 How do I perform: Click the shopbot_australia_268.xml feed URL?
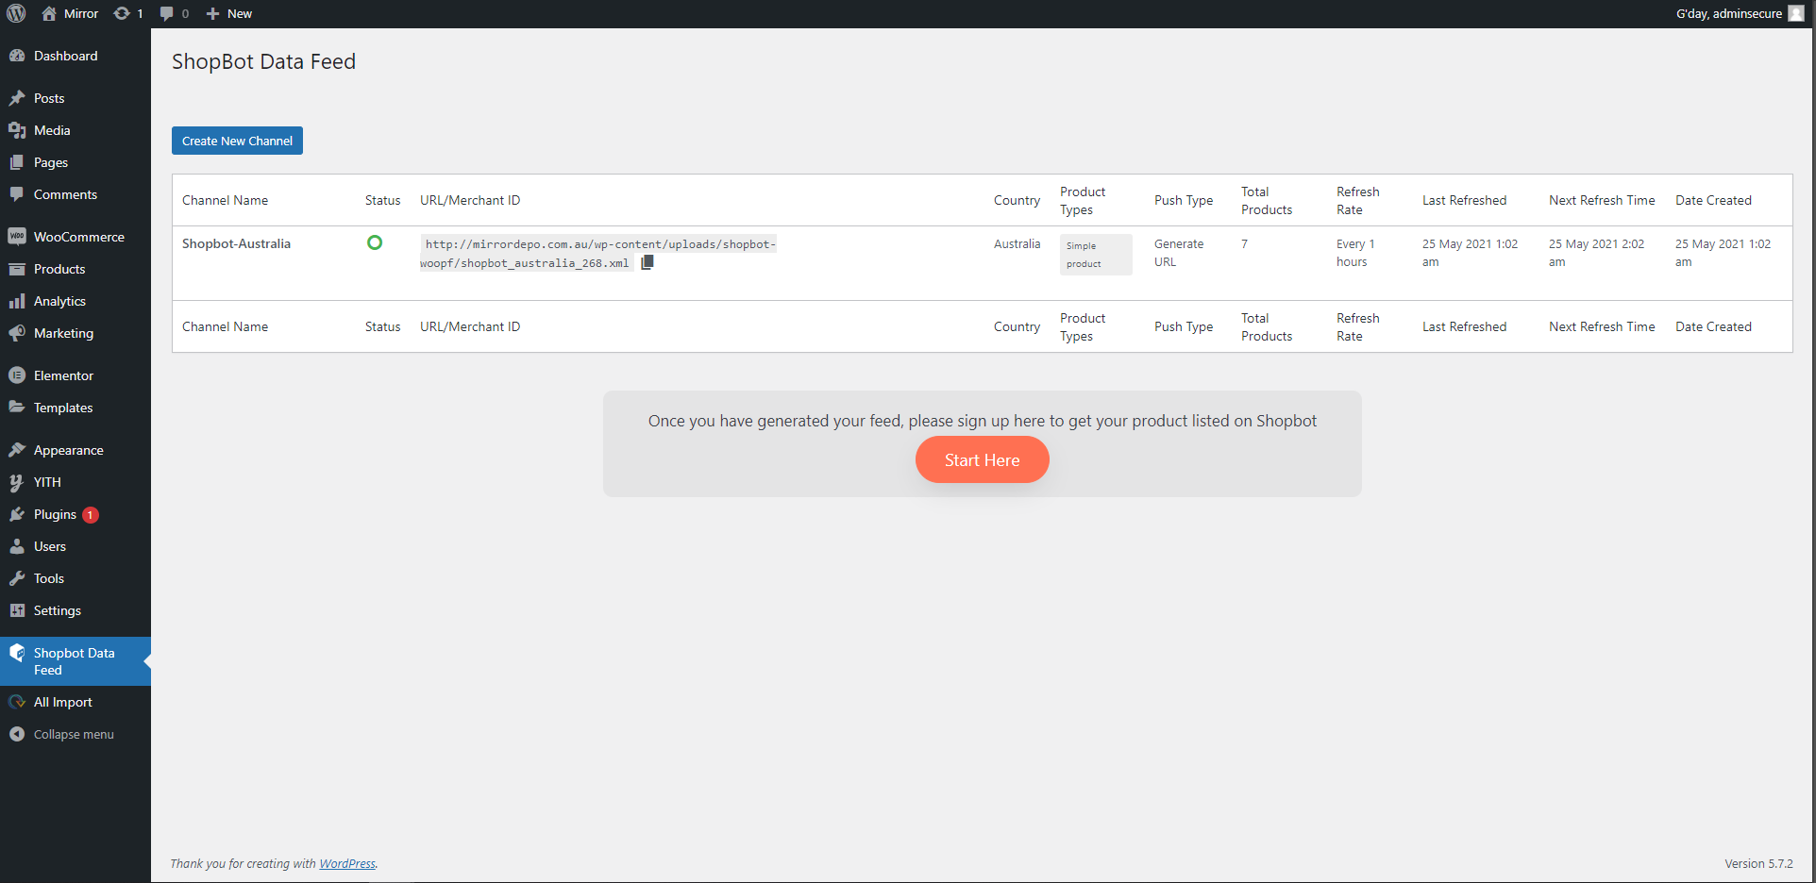[x=598, y=253]
